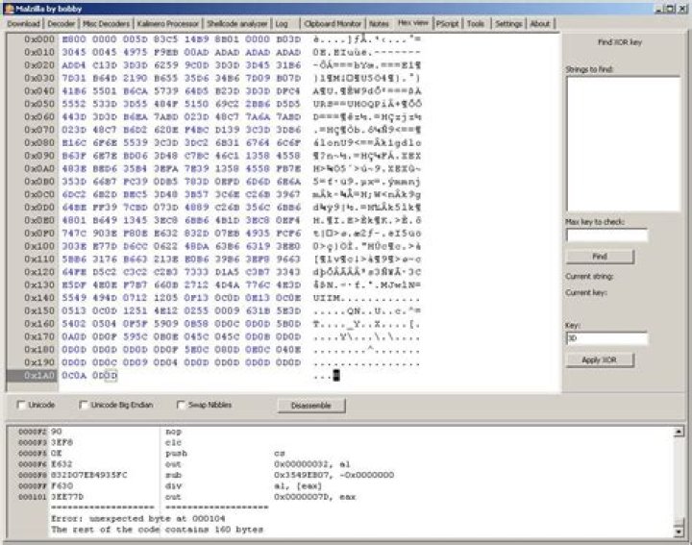The width and height of the screenshot is (692, 545).
Task: Select hex row offset 0x0F0
Action: (x=39, y=233)
